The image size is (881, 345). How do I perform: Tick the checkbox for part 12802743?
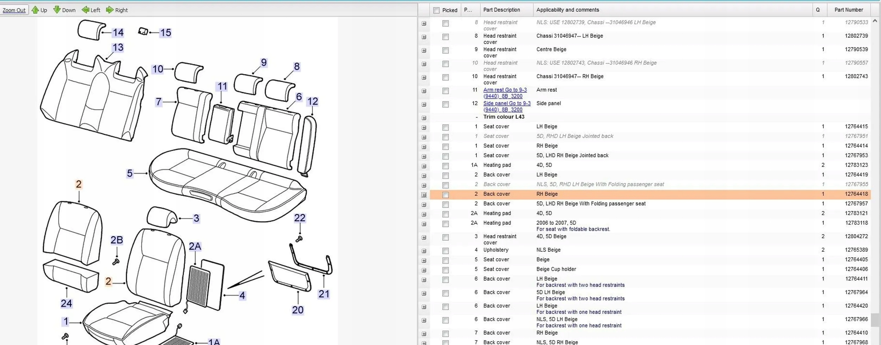pyautogui.click(x=445, y=77)
